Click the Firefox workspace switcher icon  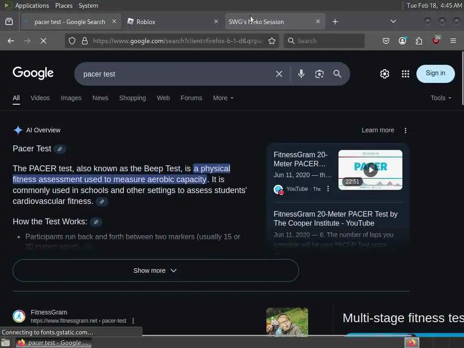pos(412,343)
